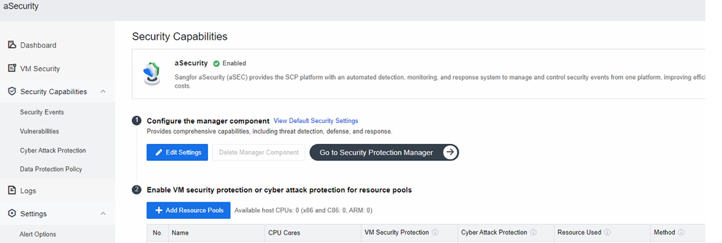Click the VM Security sidebar icon
722x243 pixels.
[12, 68]
